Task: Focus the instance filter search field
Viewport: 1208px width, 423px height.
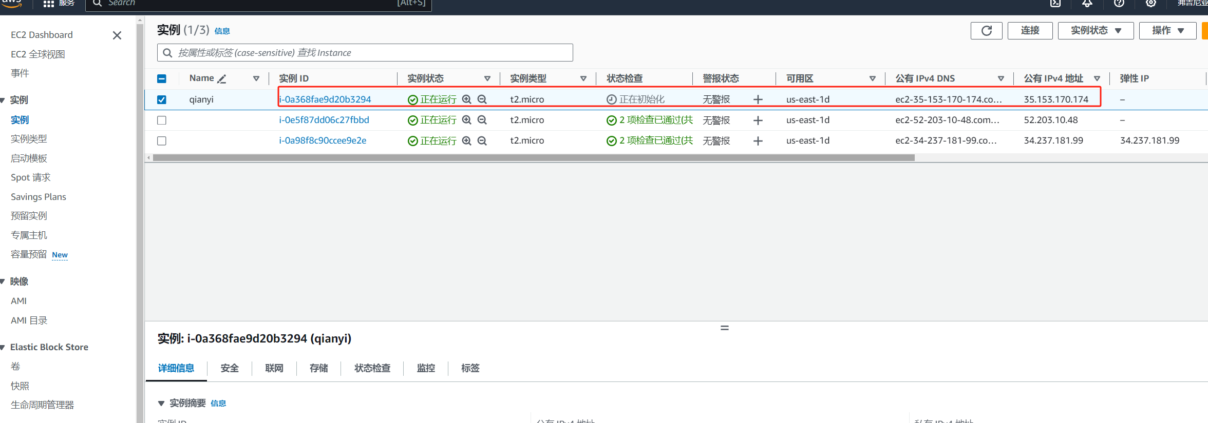Action: (x=365, y=53)
